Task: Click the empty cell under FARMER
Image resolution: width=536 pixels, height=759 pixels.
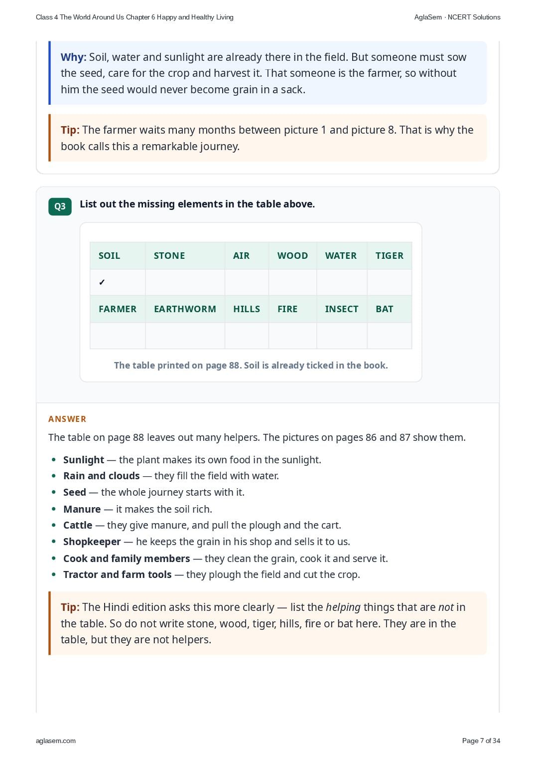Action: (118, 336)
